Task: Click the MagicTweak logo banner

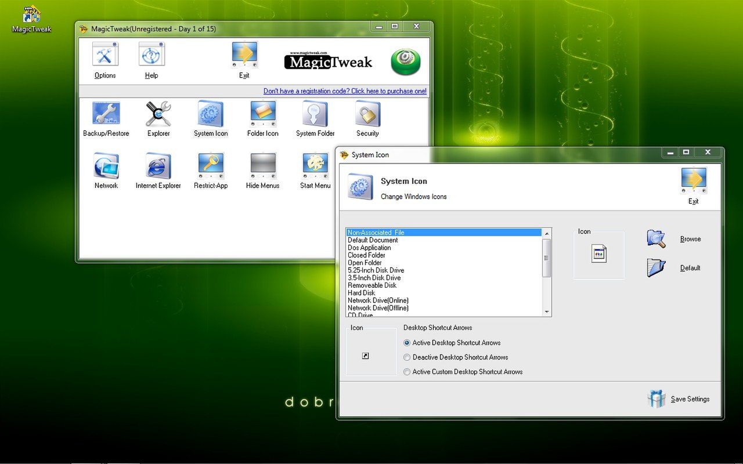Action: tap(329, 61)
